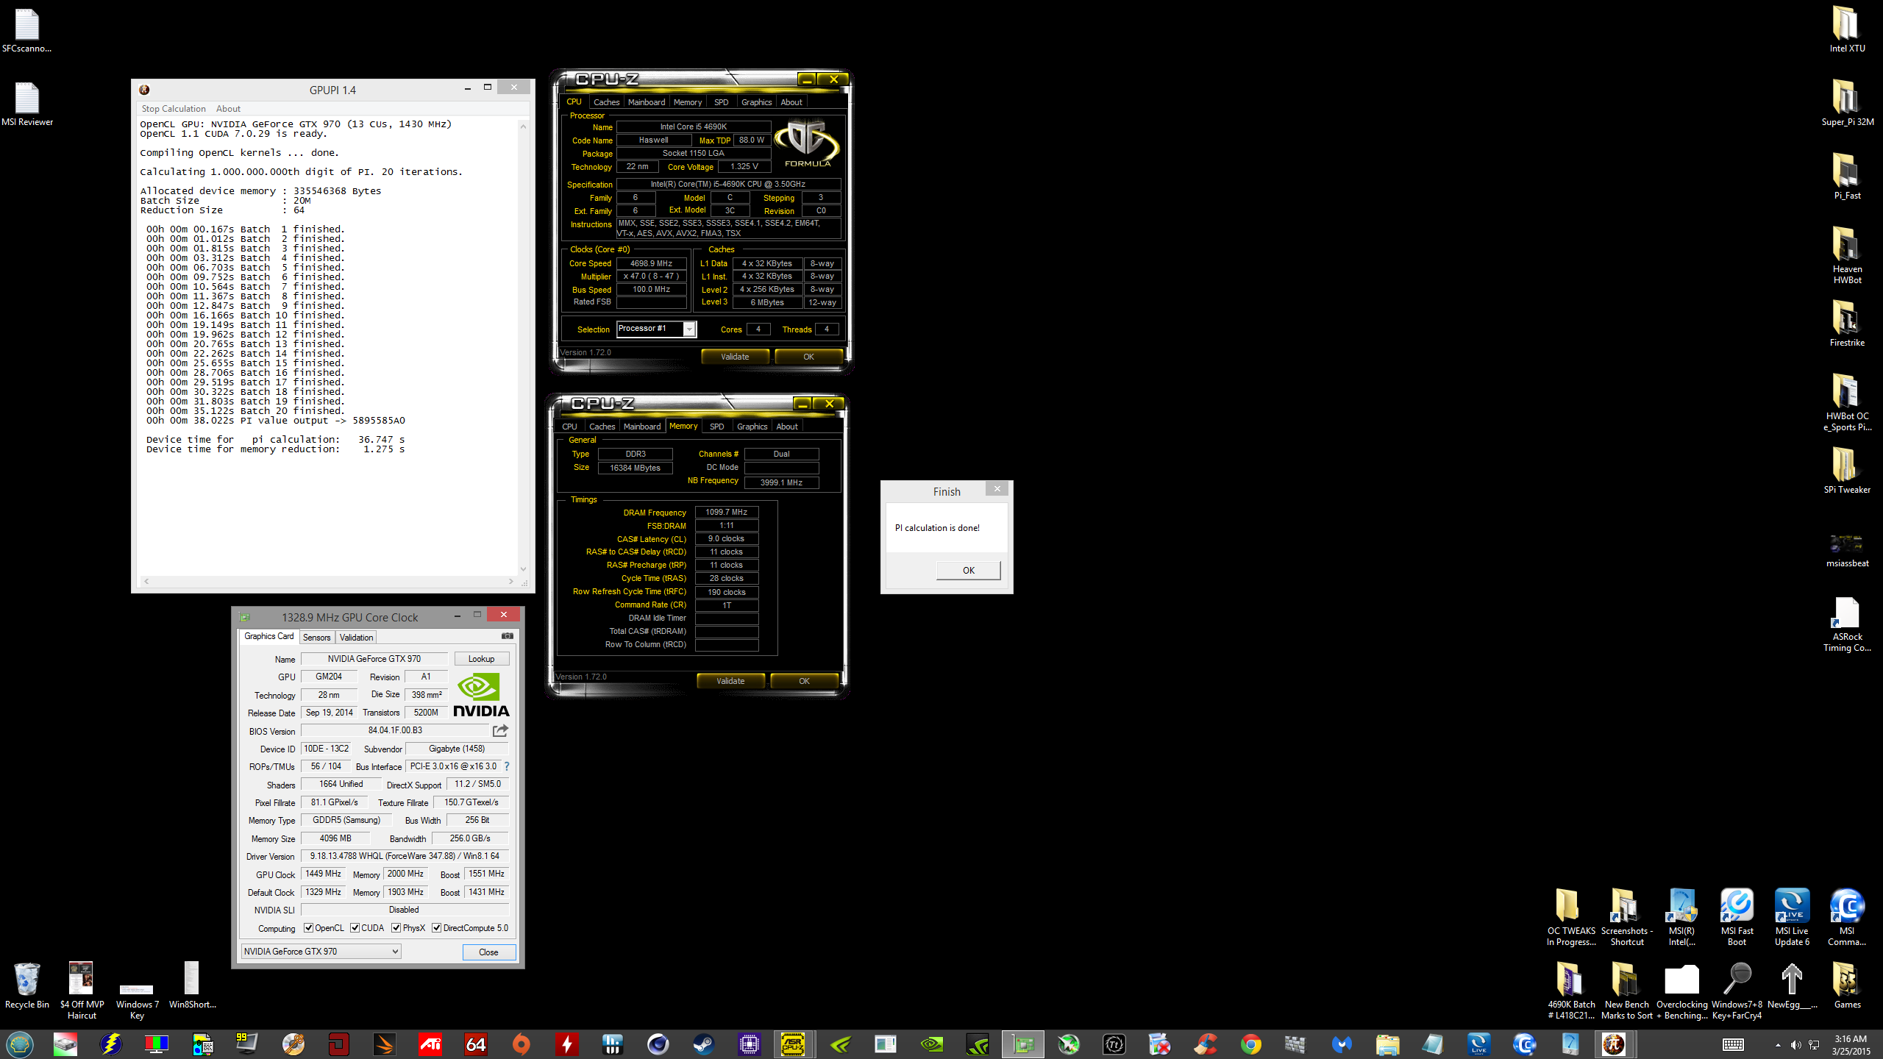The image size is (1883, 1059).
Task: Toggle the PhysX checkbox in GPU-Z
Action: click(396, 928)
